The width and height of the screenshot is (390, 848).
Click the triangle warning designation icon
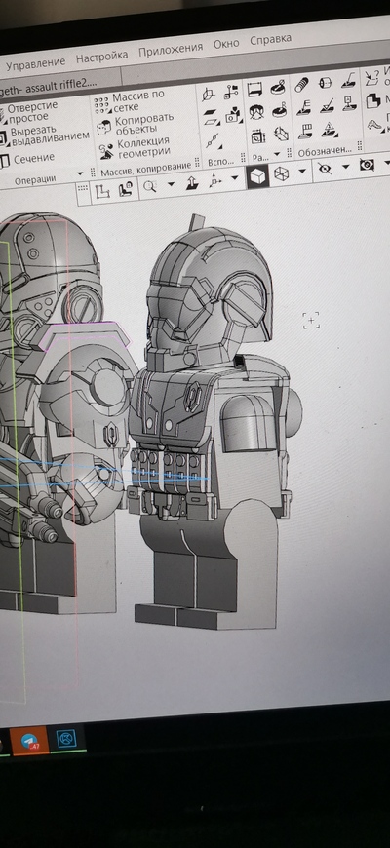[x=329, y=129]
